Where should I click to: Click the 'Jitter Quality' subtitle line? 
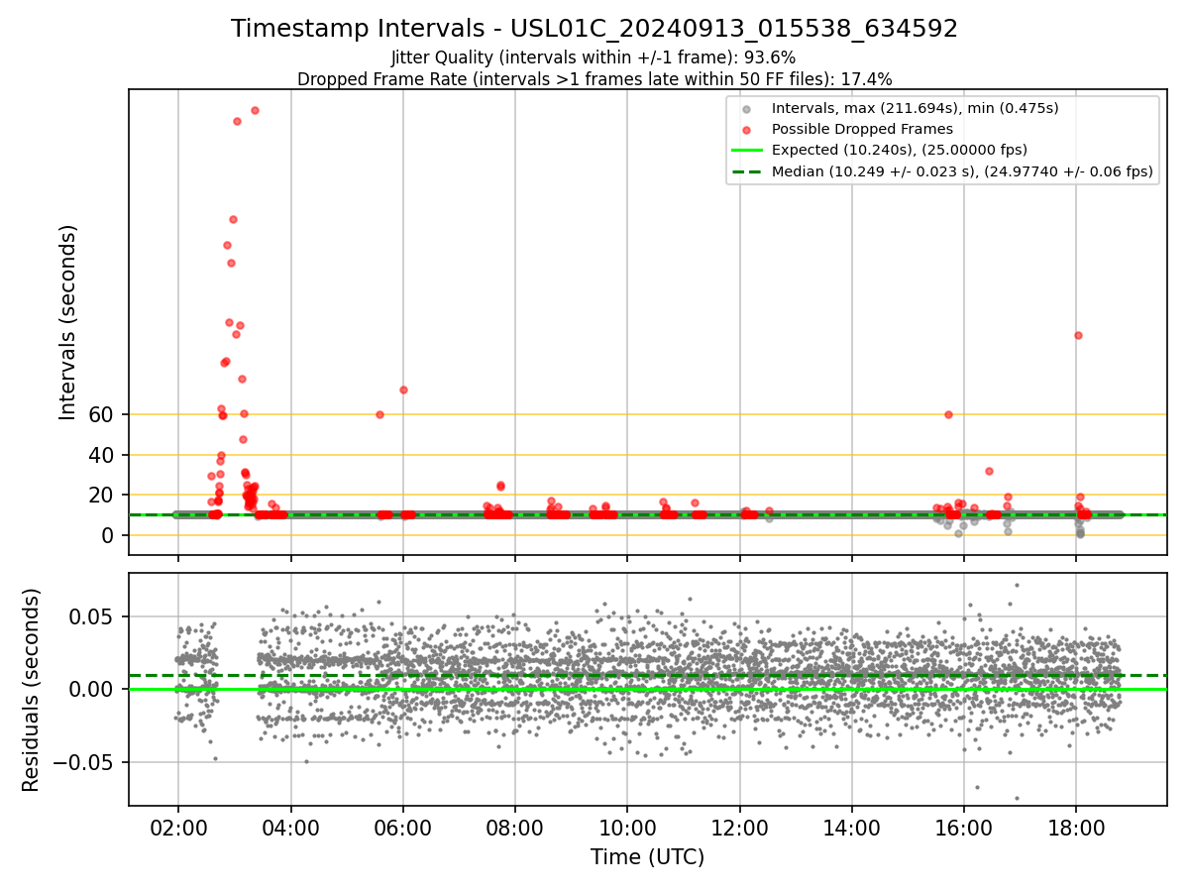tap(594, 57)
